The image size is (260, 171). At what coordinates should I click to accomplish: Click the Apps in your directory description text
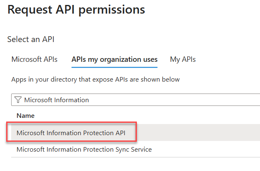[95, 79]
